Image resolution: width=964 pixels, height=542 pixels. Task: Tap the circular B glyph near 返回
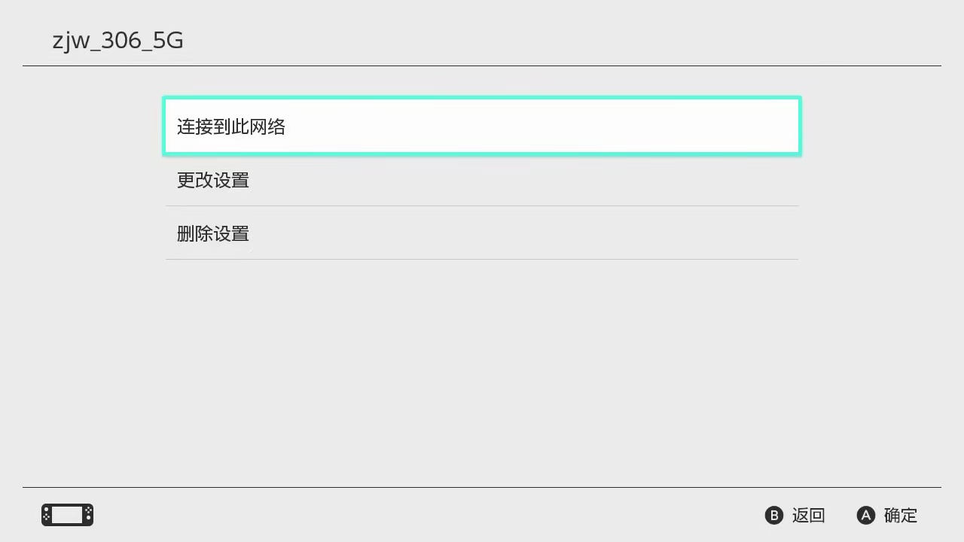(774, 515)
